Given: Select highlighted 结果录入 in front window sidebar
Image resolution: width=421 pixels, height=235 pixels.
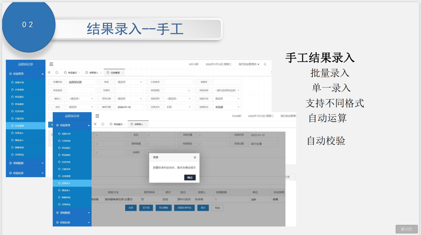Looking at the screenshot, I should tap(72, 183).
